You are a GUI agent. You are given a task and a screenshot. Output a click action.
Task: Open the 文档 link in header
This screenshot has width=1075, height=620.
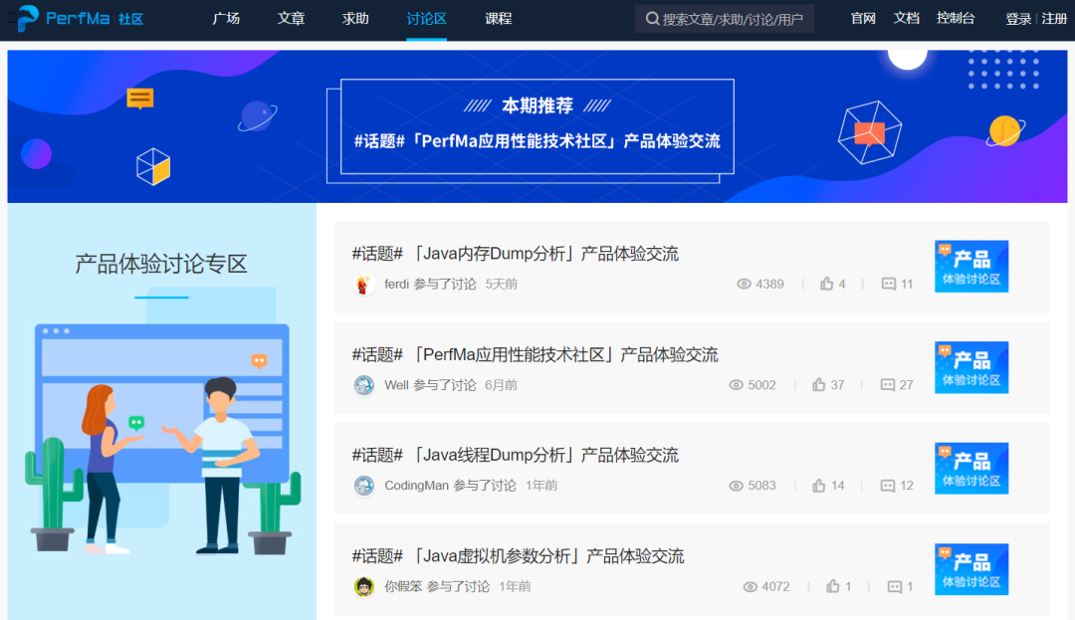point(907,19)
